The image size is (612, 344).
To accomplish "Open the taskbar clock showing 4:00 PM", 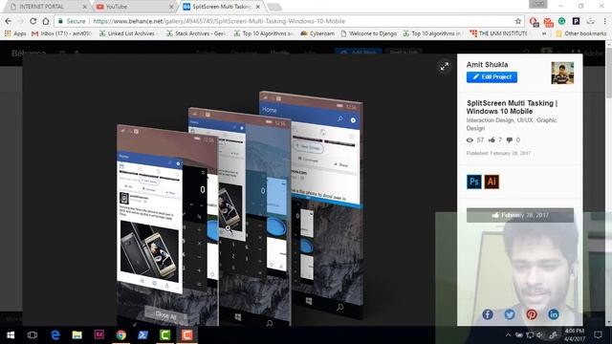I will (x=575, y=334).
